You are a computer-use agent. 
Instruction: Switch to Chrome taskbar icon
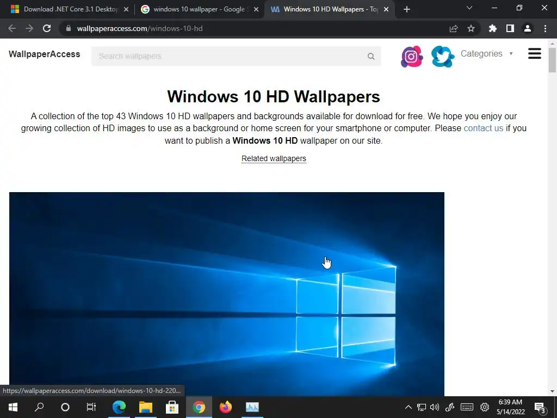199,407
